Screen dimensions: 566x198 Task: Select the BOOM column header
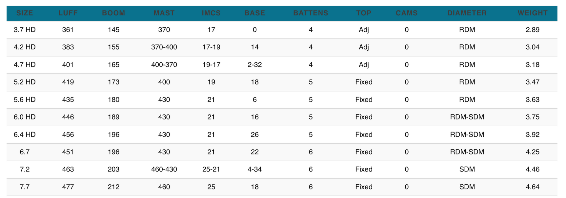(113, 13)
